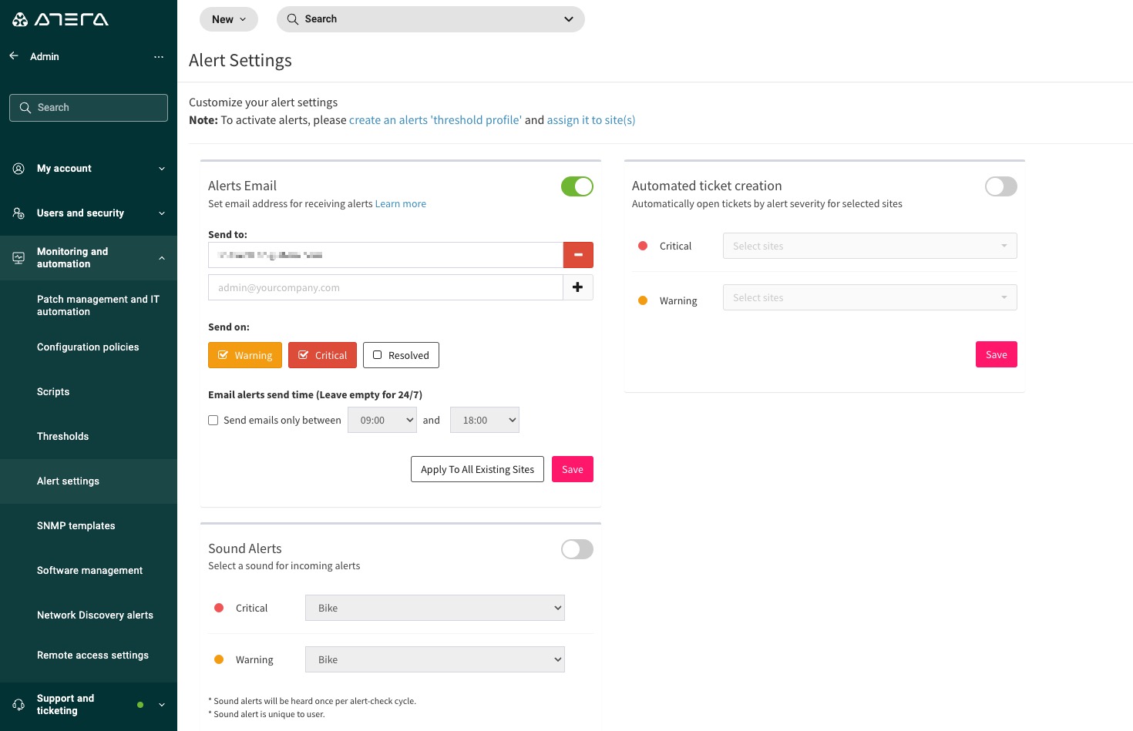Click orange Warning dot in Sound Alerts
1133x731 pixels.
pos(219,659)
